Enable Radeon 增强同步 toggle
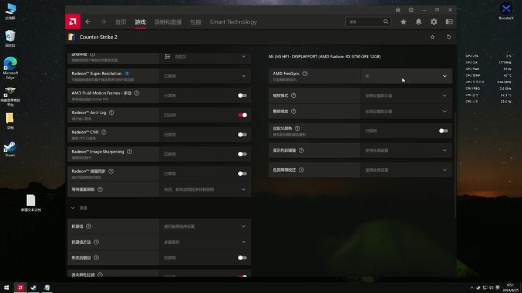This screenshot has width=522, height=293. (x=243, y=173)
